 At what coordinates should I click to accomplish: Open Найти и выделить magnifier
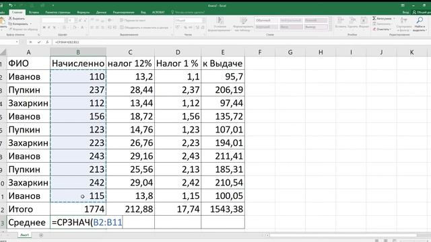click(420, 24)
